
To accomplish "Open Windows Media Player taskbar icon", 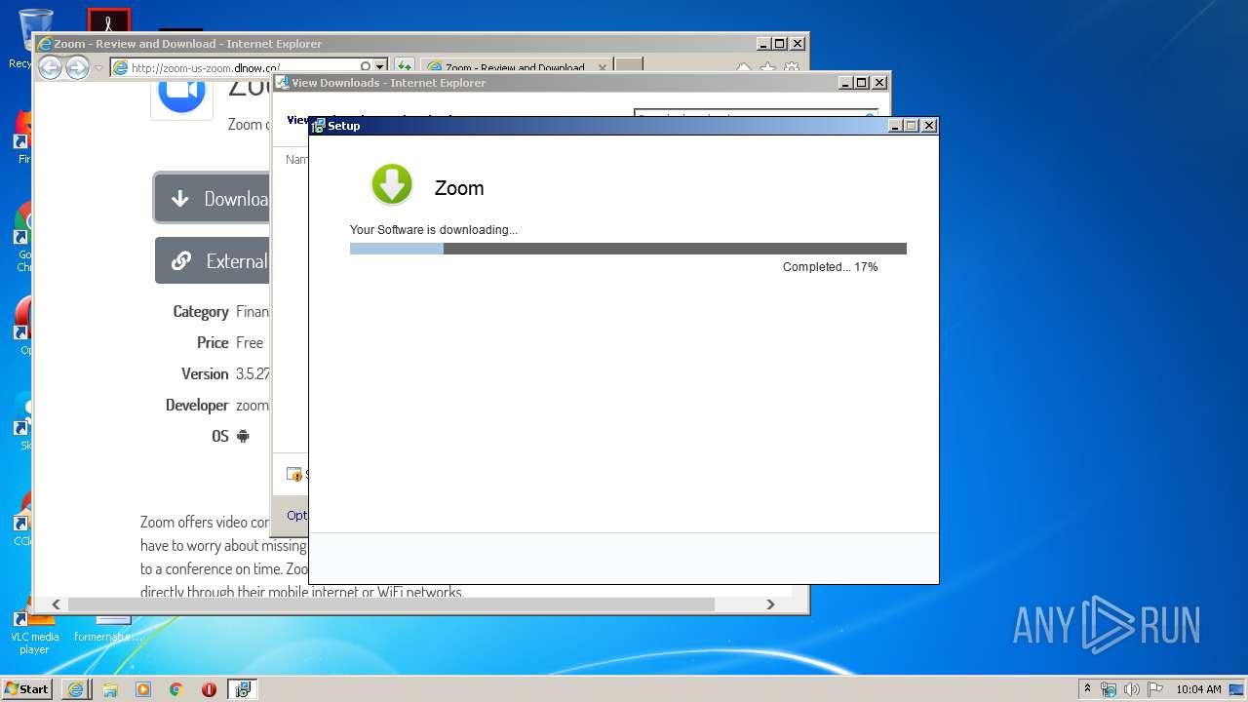I will pos(143,689).
